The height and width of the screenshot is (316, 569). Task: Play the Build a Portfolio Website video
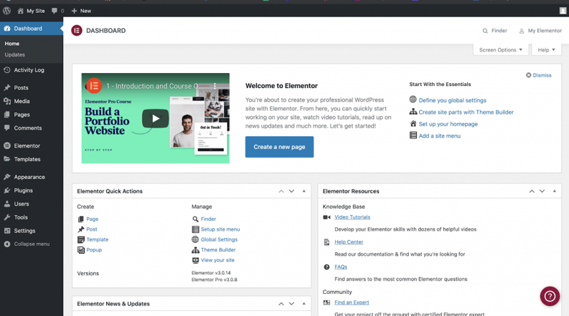click(155, 118)
